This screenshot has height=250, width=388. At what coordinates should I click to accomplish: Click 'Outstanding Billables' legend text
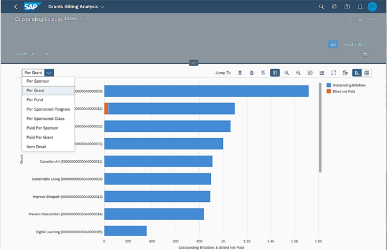349,85
